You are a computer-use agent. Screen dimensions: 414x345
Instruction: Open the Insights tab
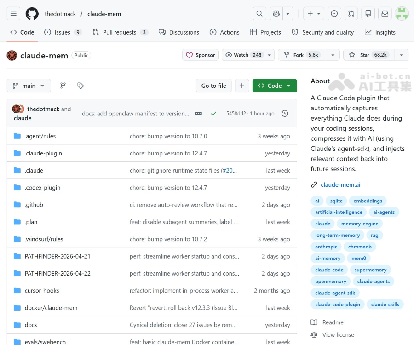point(380,32)
